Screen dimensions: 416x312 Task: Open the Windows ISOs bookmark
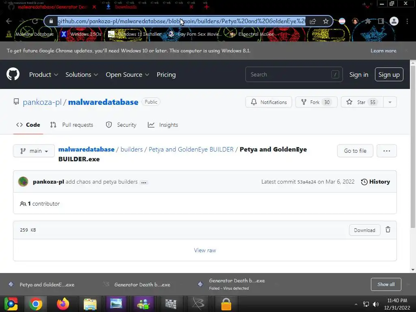[81, 34]
